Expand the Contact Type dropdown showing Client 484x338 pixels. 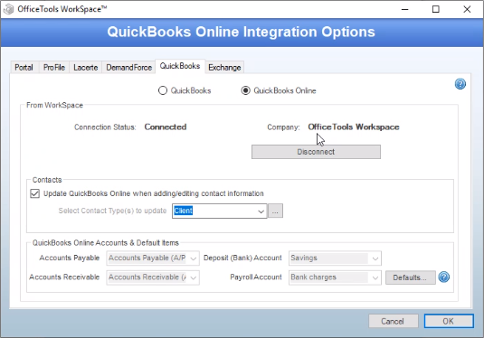tap(220, 211)
